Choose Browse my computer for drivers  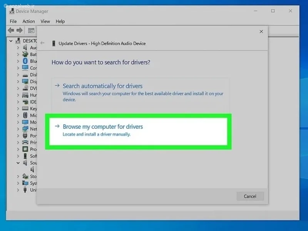coord(138,131)
